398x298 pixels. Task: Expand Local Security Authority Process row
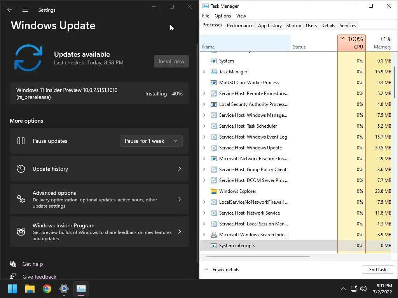(204, 104)
